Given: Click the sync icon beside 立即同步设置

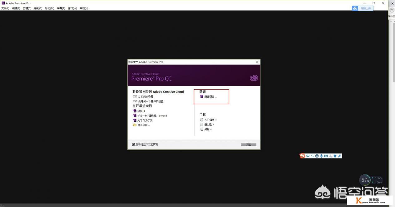Looking at the screenshot, I should coord(135,96).
